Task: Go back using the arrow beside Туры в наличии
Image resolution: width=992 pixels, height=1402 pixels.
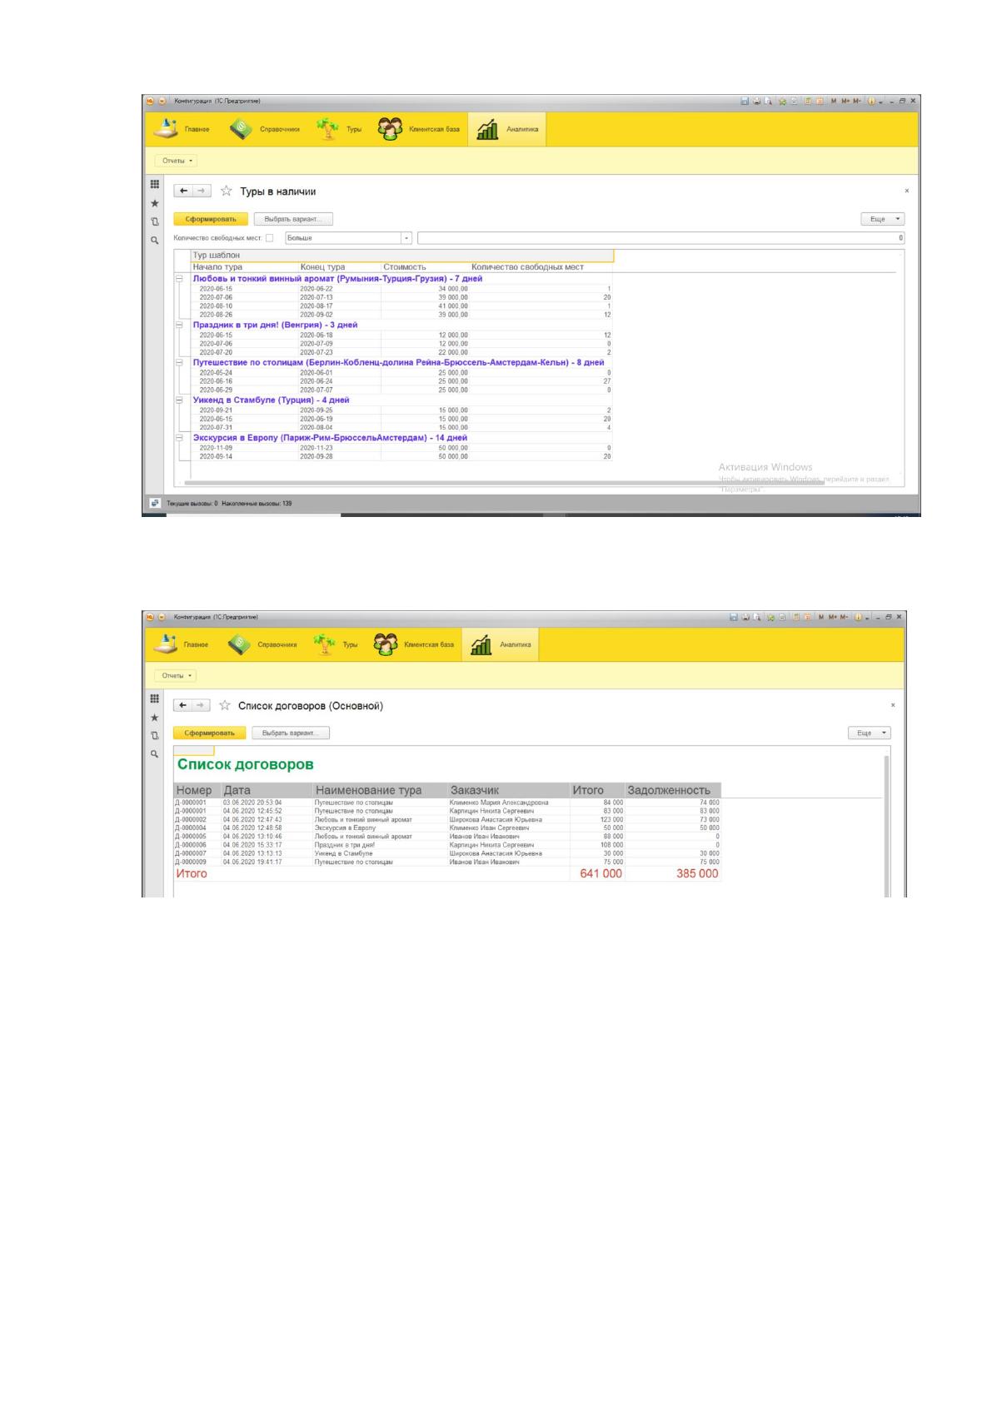Action: 183,191
